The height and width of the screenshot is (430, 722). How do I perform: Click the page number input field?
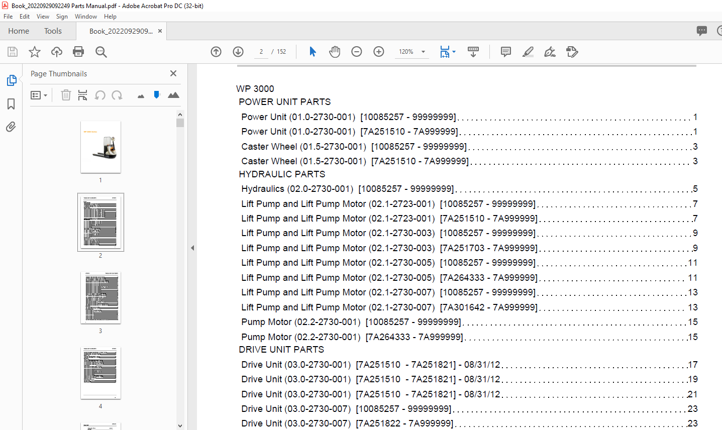(261, 52)
